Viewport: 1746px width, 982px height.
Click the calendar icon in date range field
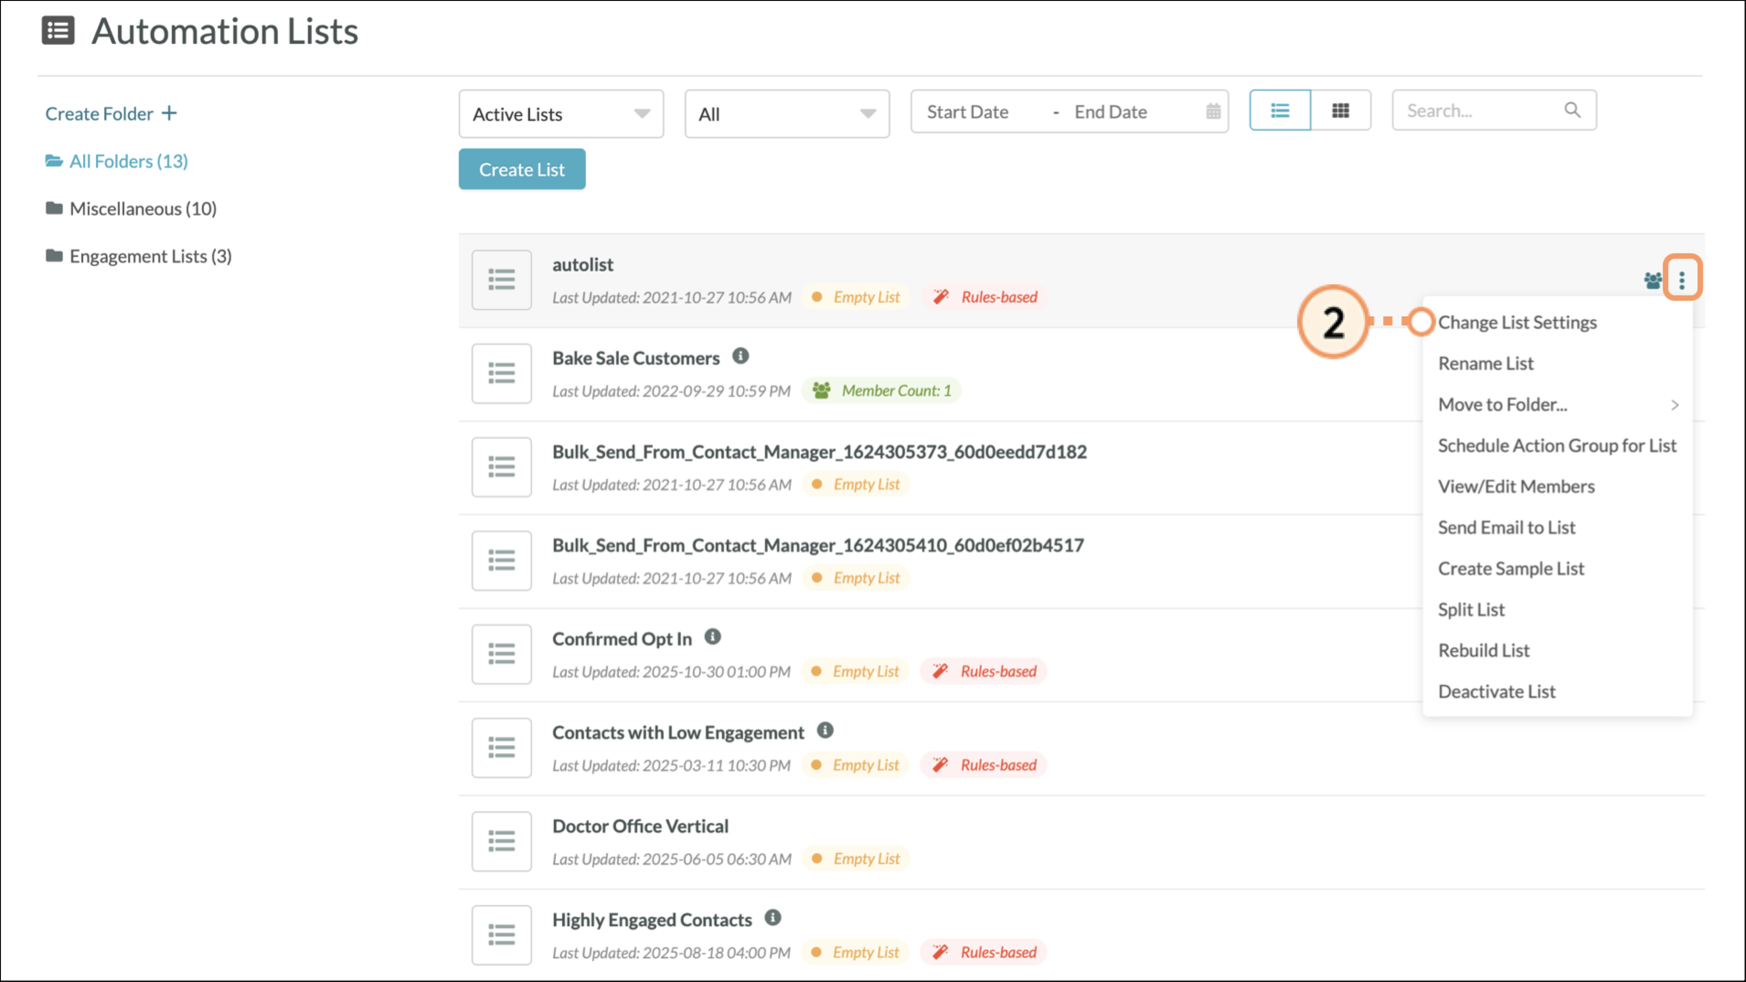click(x=1213, y=111)
